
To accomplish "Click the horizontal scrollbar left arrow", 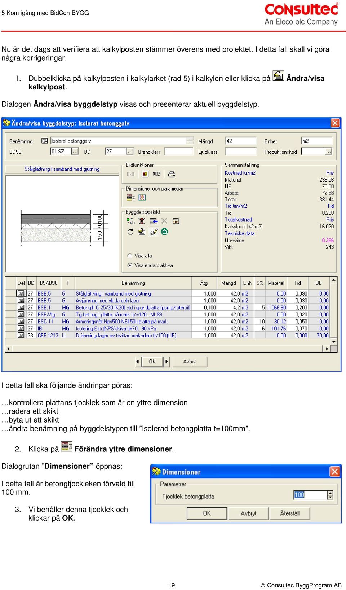I will point(9,349).
